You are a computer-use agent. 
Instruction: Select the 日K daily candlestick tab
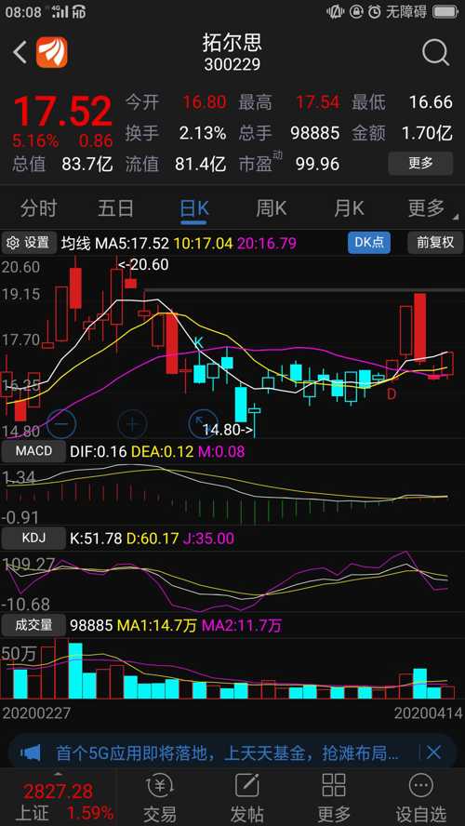[x=194, y=209]
